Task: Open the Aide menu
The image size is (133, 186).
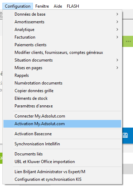Action: pyautogui.click(x=58, y=6)
